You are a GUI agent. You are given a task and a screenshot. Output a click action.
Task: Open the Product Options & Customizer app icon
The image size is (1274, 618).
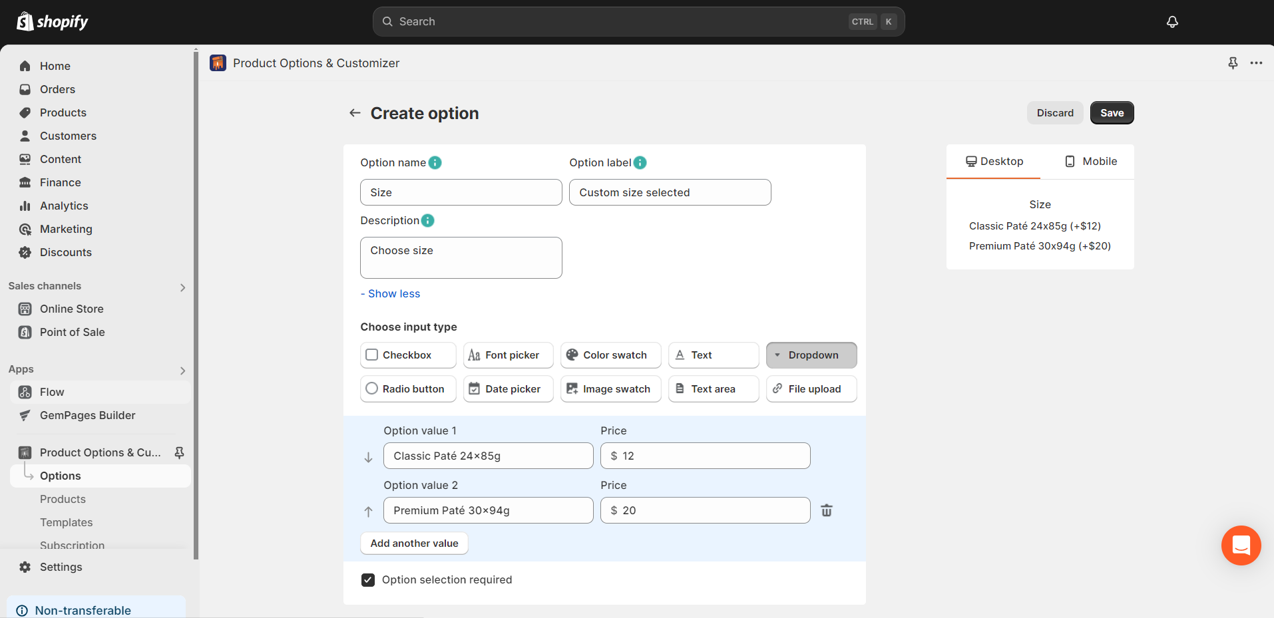pos(218,63)
